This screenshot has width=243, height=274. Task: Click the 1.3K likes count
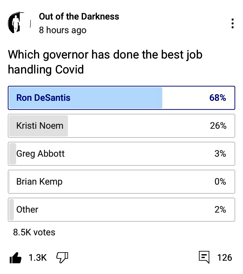click(x=38, y=258)
